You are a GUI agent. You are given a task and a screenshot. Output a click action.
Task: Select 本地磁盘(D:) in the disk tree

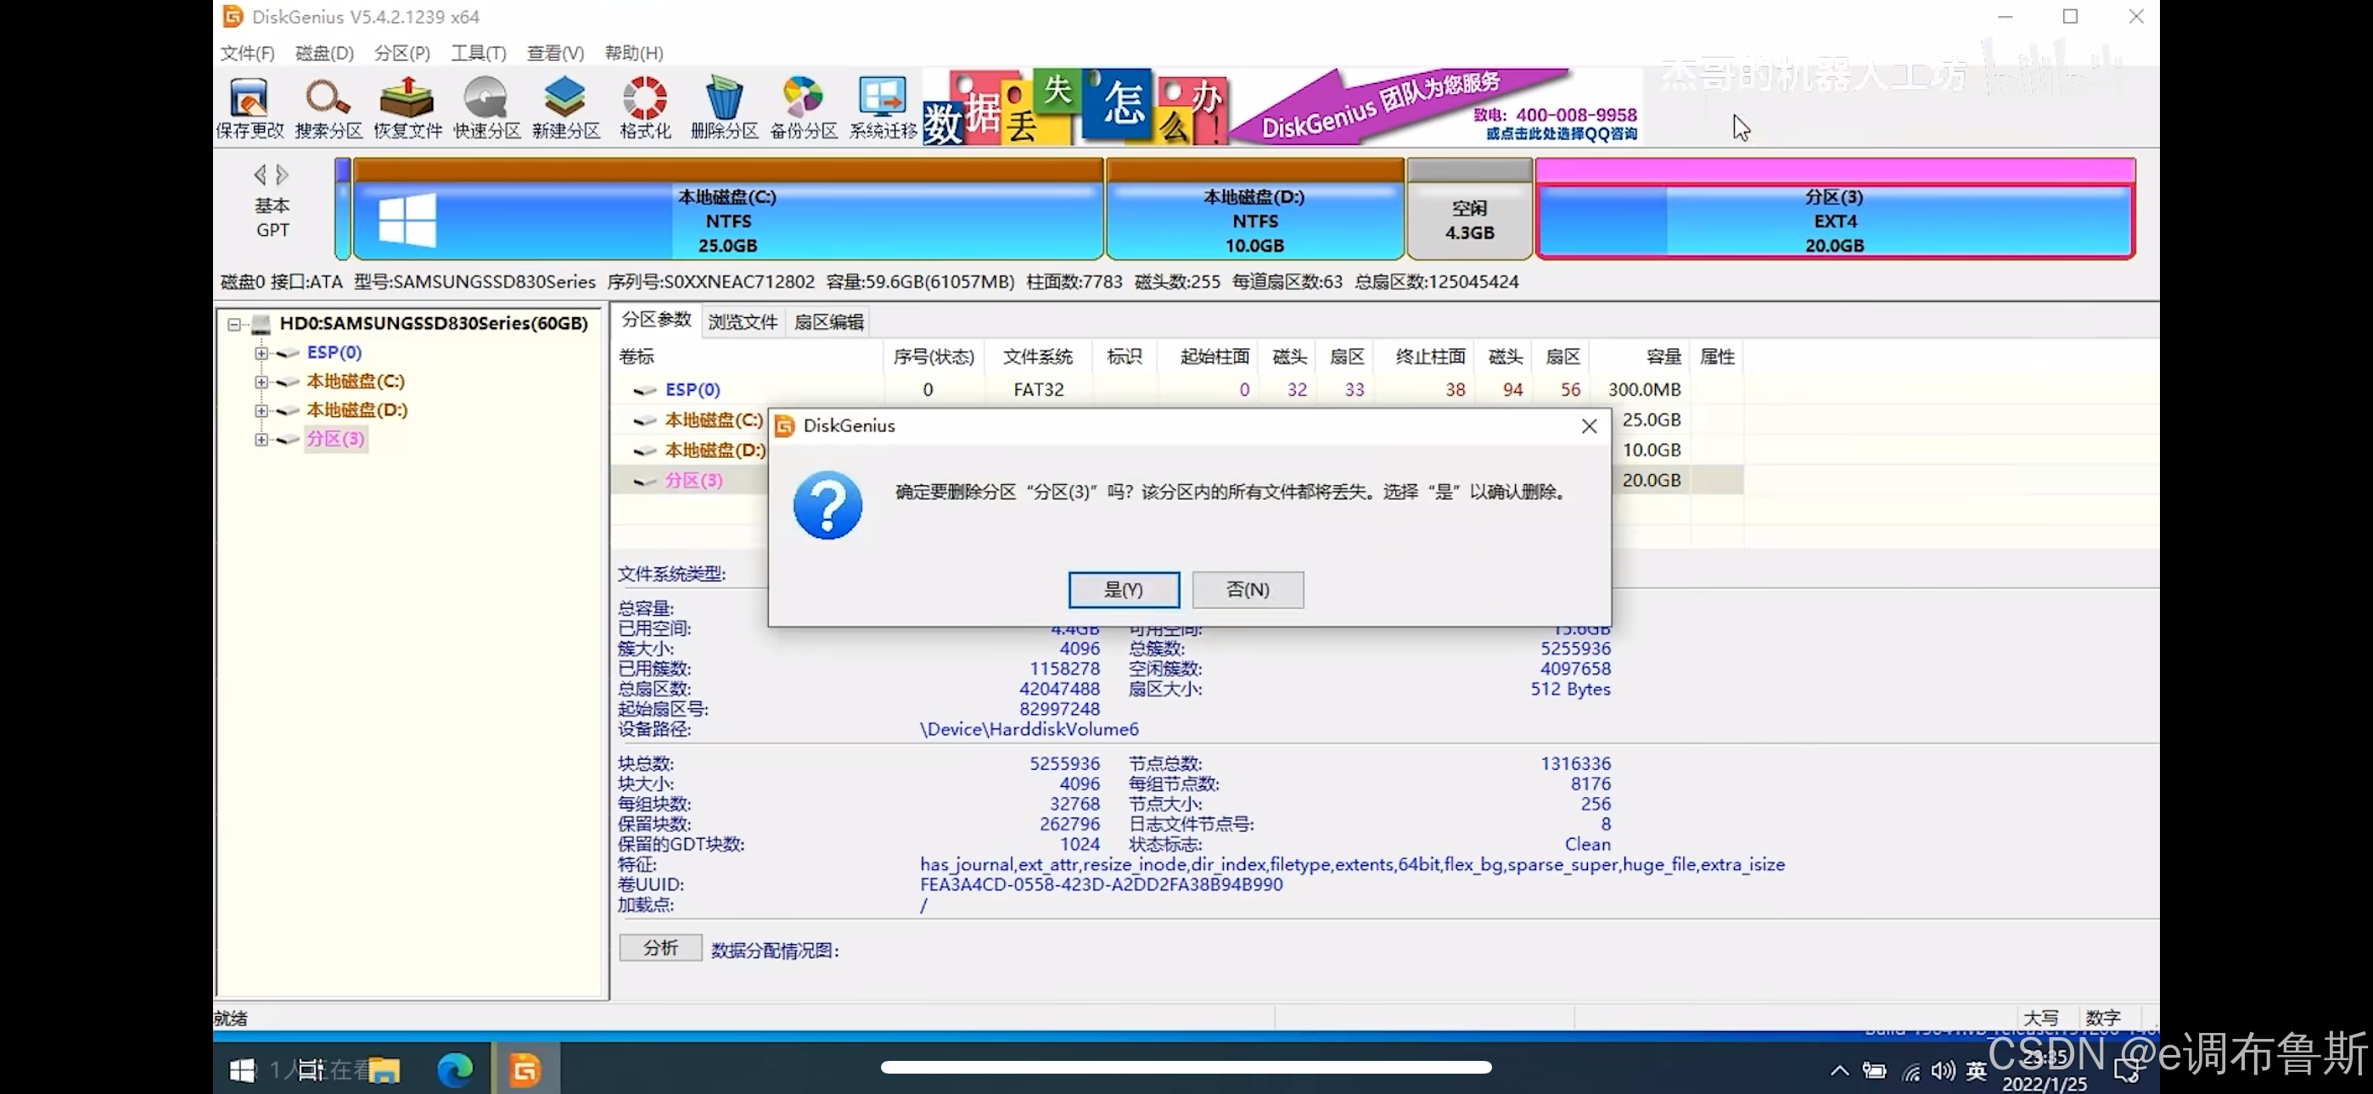pyautogui.click(x=356, y=410)
